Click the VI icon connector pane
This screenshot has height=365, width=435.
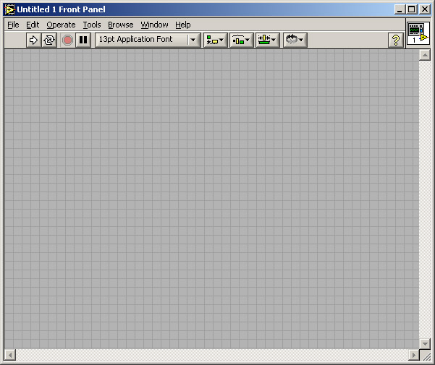pyautogui.click(x=418, y=33)
